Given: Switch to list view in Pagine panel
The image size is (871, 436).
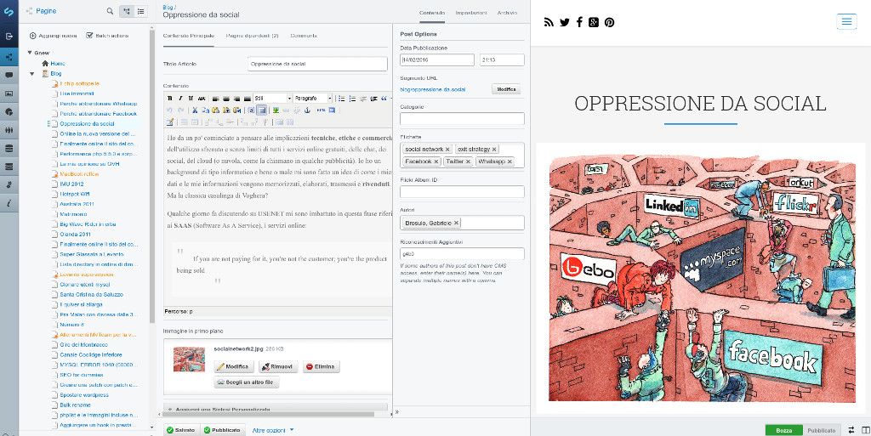Looking at the screenshot, I should [140, 11].
